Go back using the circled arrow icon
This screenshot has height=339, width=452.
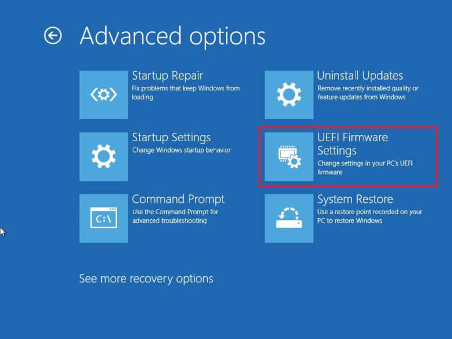tap(53, 36)
